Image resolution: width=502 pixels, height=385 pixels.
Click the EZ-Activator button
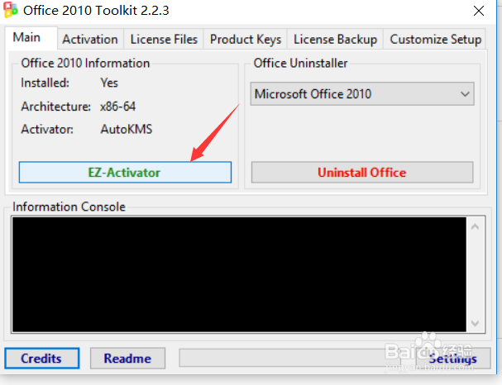[x=125, y=173]
